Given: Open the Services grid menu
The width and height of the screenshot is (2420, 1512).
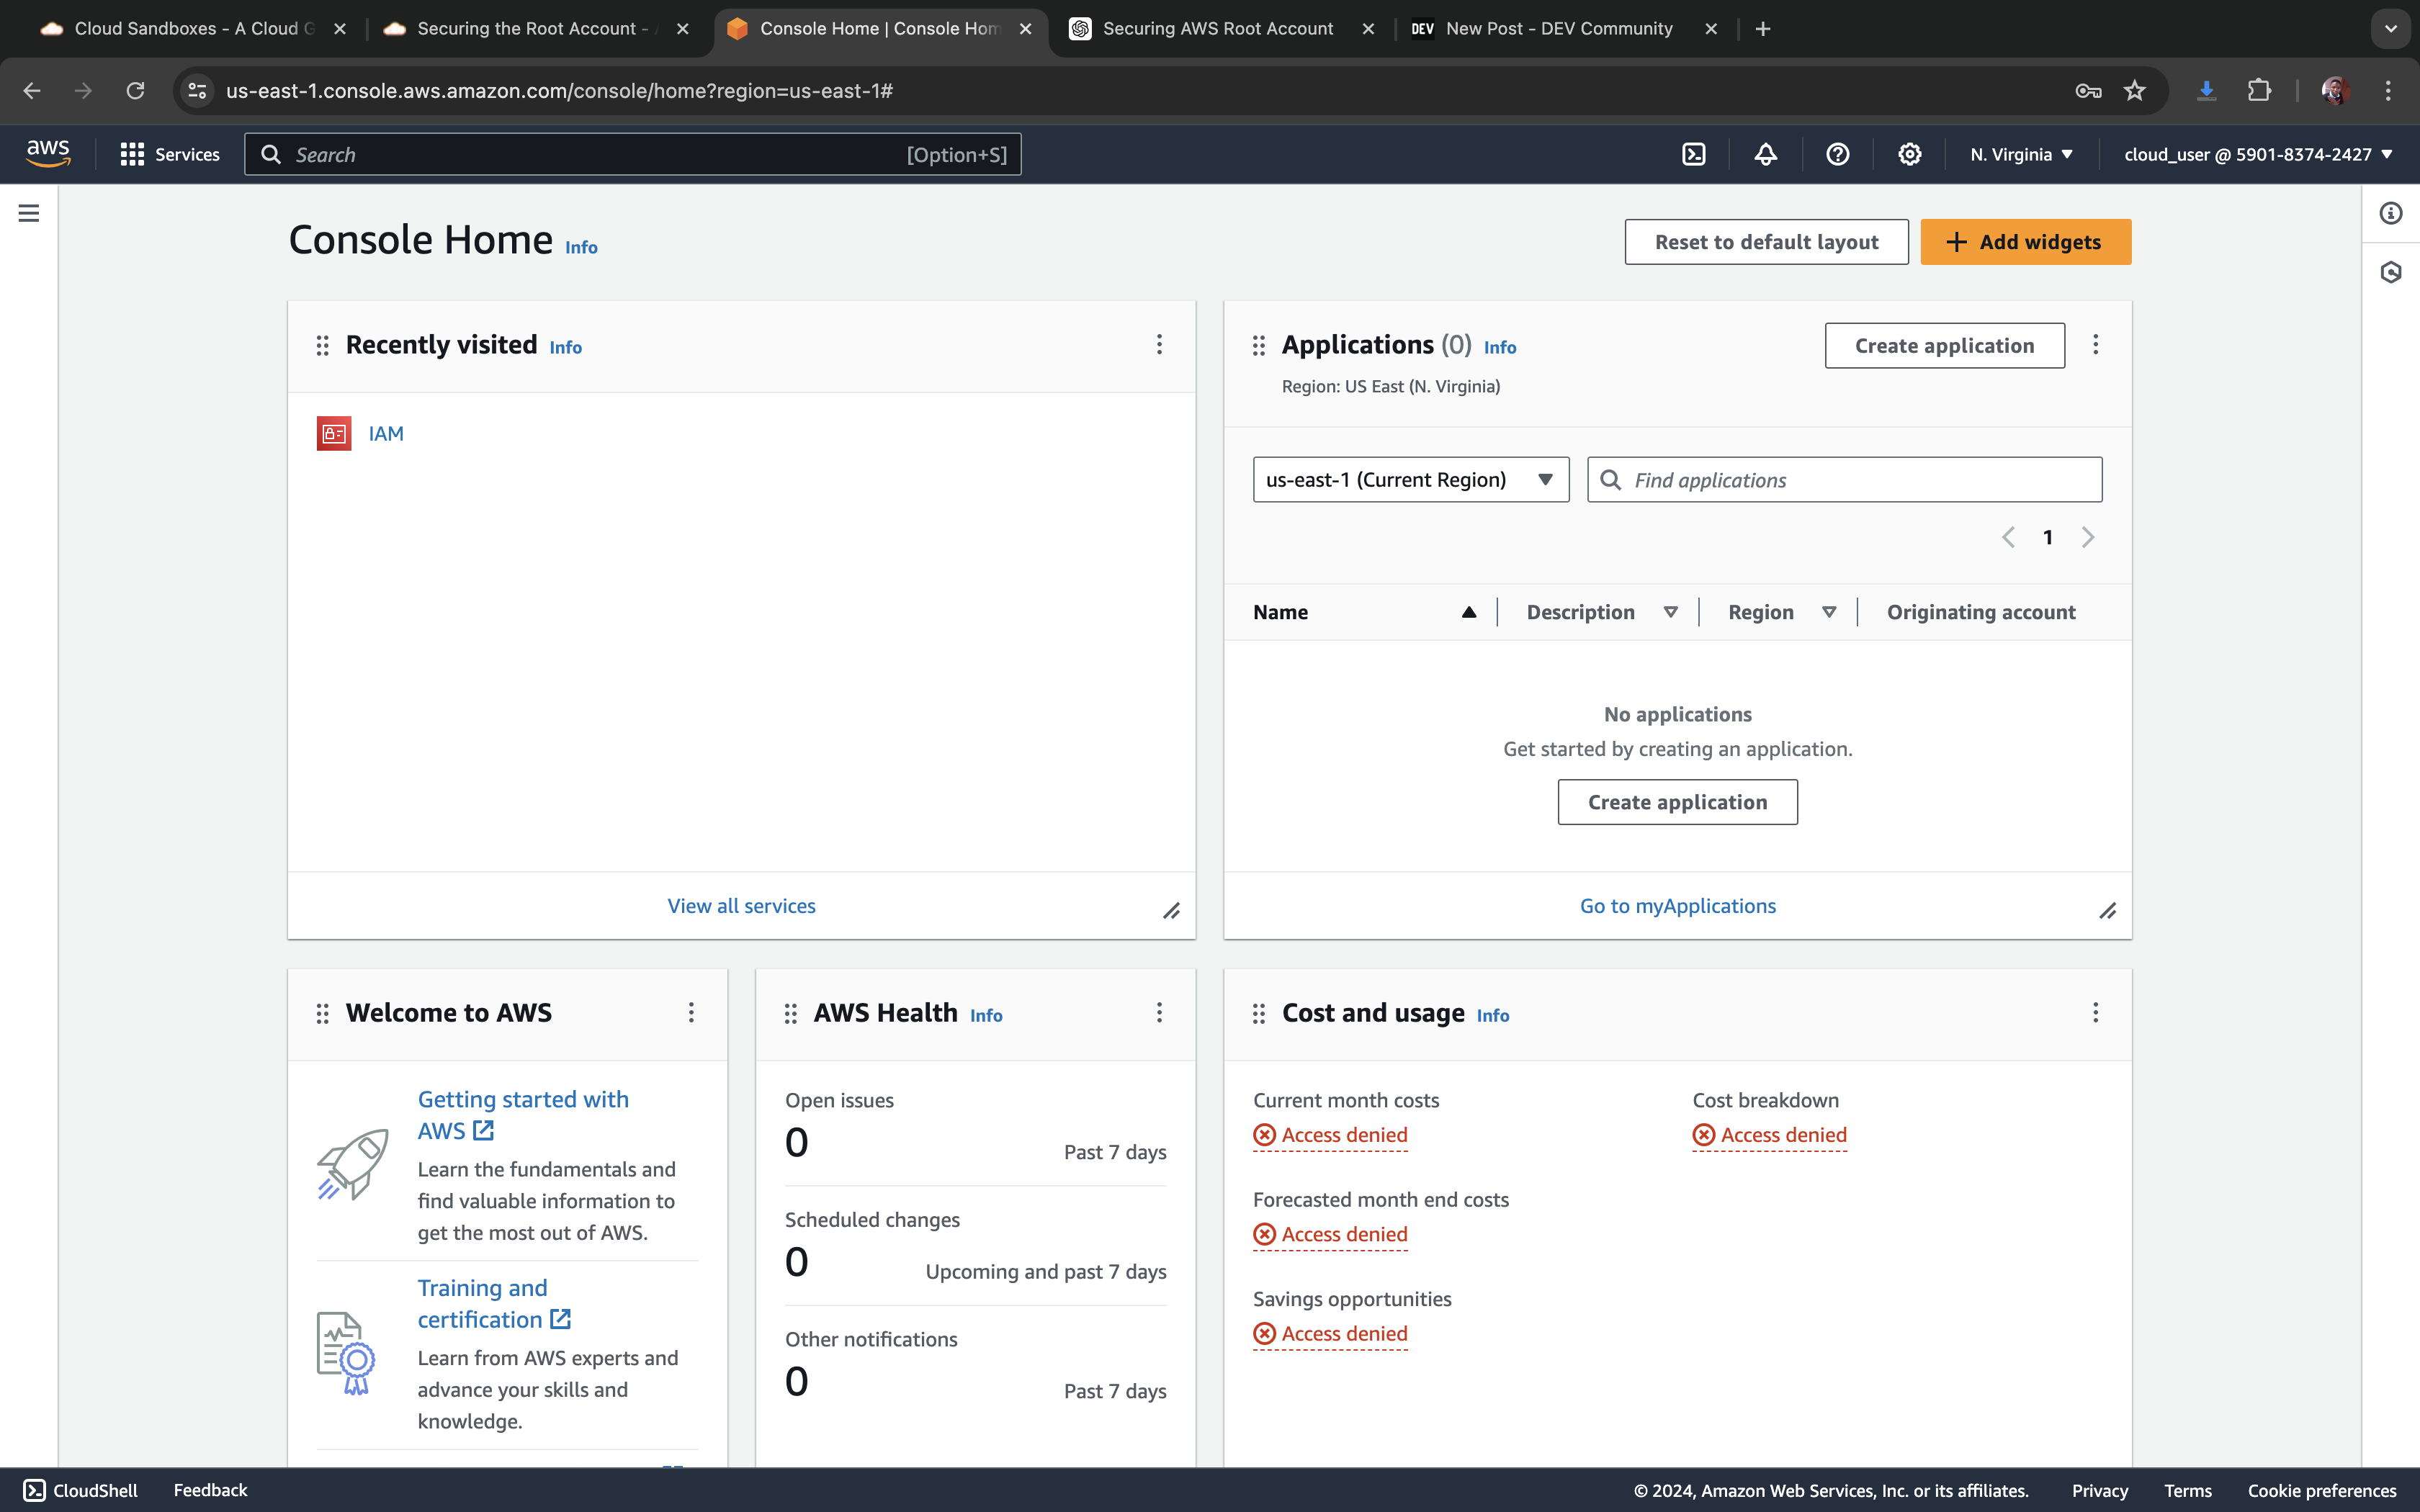Looking at the screenshot, I should pos(170,154).
